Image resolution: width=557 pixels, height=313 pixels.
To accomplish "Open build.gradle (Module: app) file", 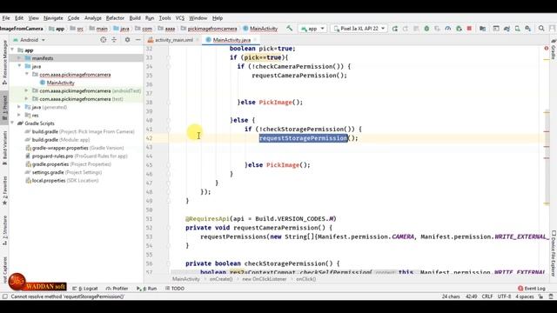I will pyautogui.click(x=57, y=140).
